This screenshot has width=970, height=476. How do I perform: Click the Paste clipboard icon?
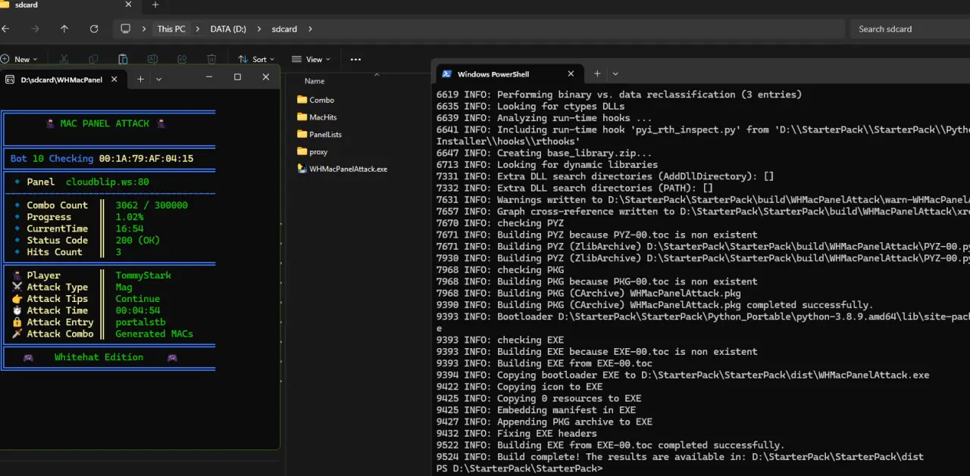click(123, 59)
